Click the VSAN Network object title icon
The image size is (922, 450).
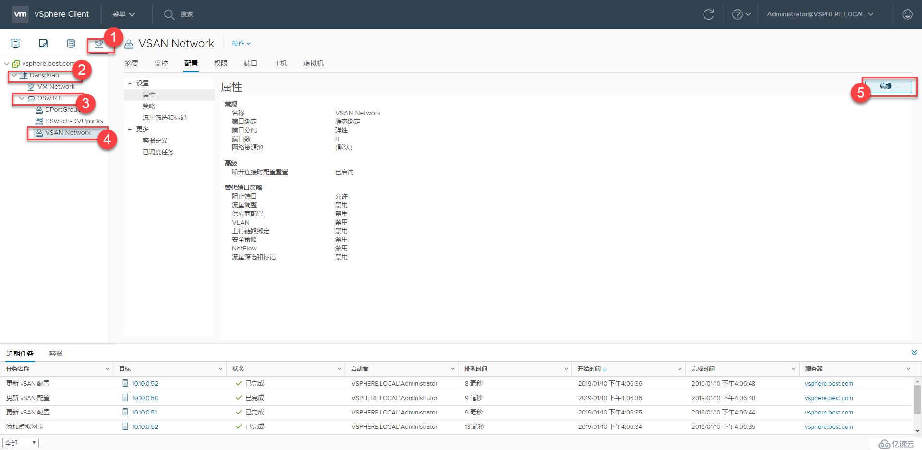pos(129,44)
